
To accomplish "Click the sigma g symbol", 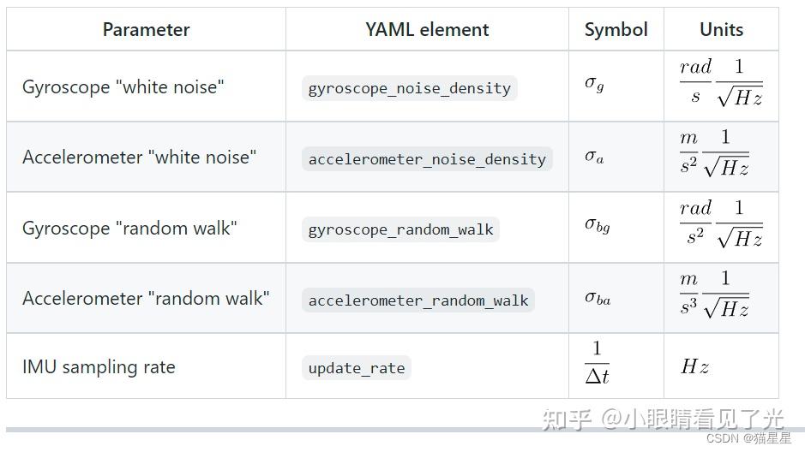I will 594,84.
